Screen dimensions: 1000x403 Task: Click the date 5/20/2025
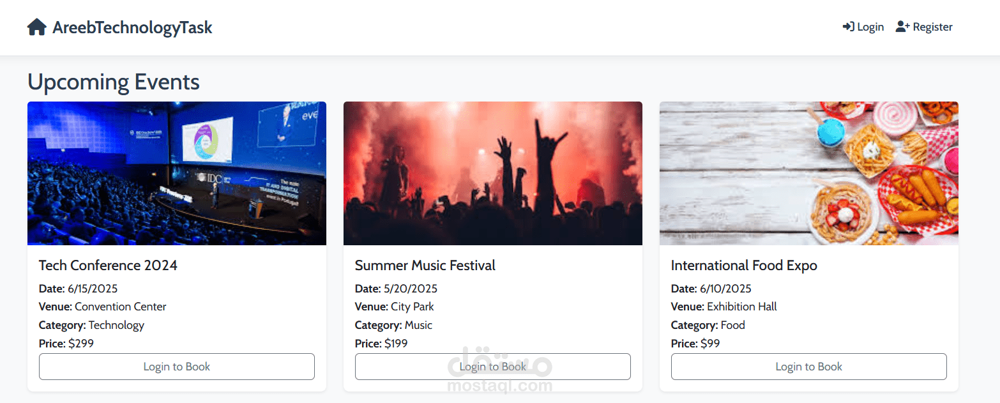[x=411, y=289]
